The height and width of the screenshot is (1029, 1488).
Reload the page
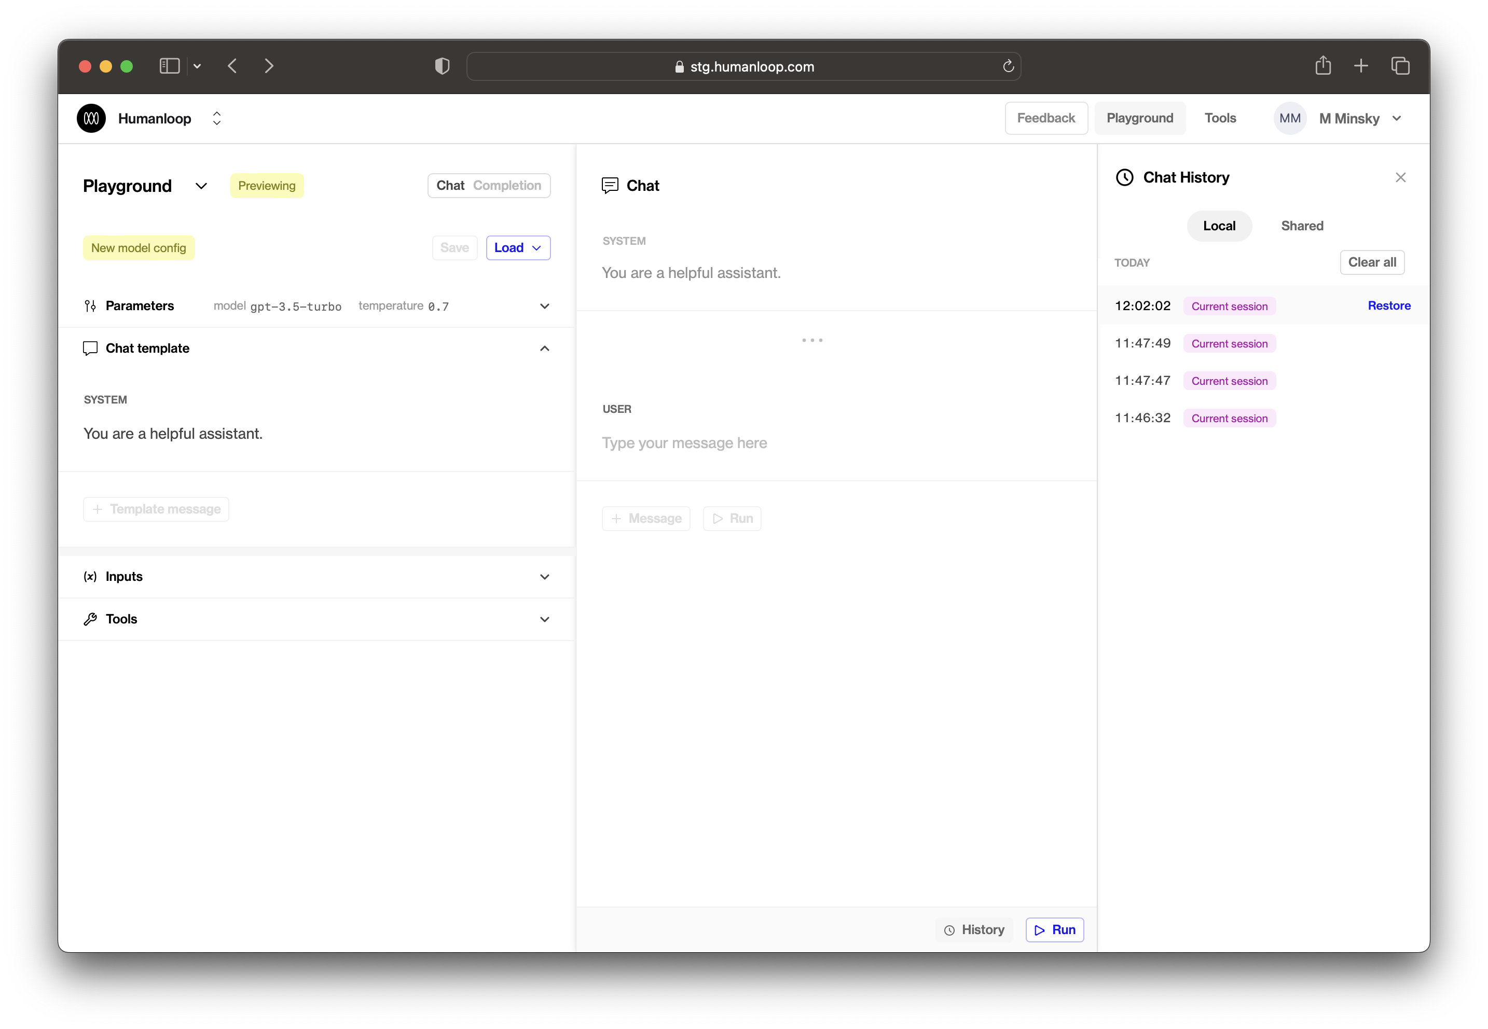[x=1008, y=66]
